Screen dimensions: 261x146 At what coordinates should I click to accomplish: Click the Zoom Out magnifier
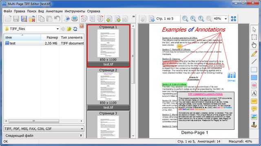(x=185, y=19)
